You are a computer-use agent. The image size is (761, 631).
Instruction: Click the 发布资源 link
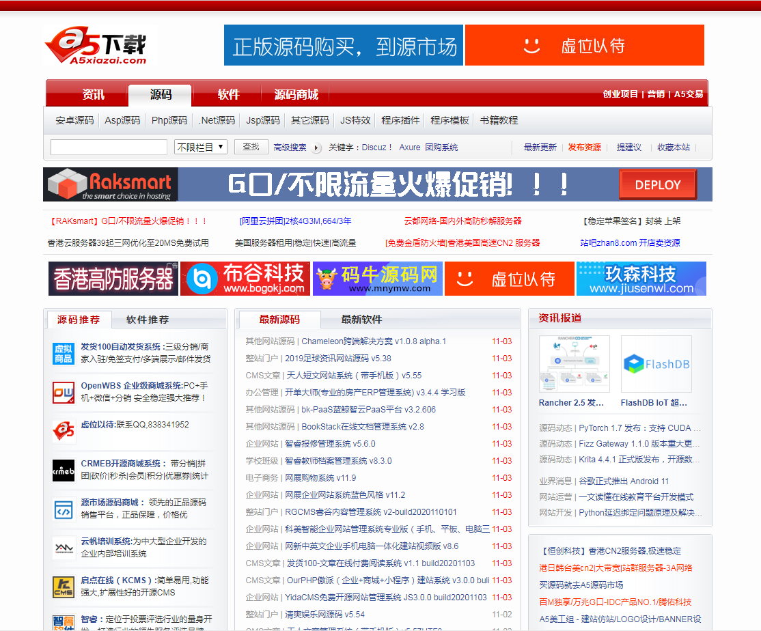[585, 148]
